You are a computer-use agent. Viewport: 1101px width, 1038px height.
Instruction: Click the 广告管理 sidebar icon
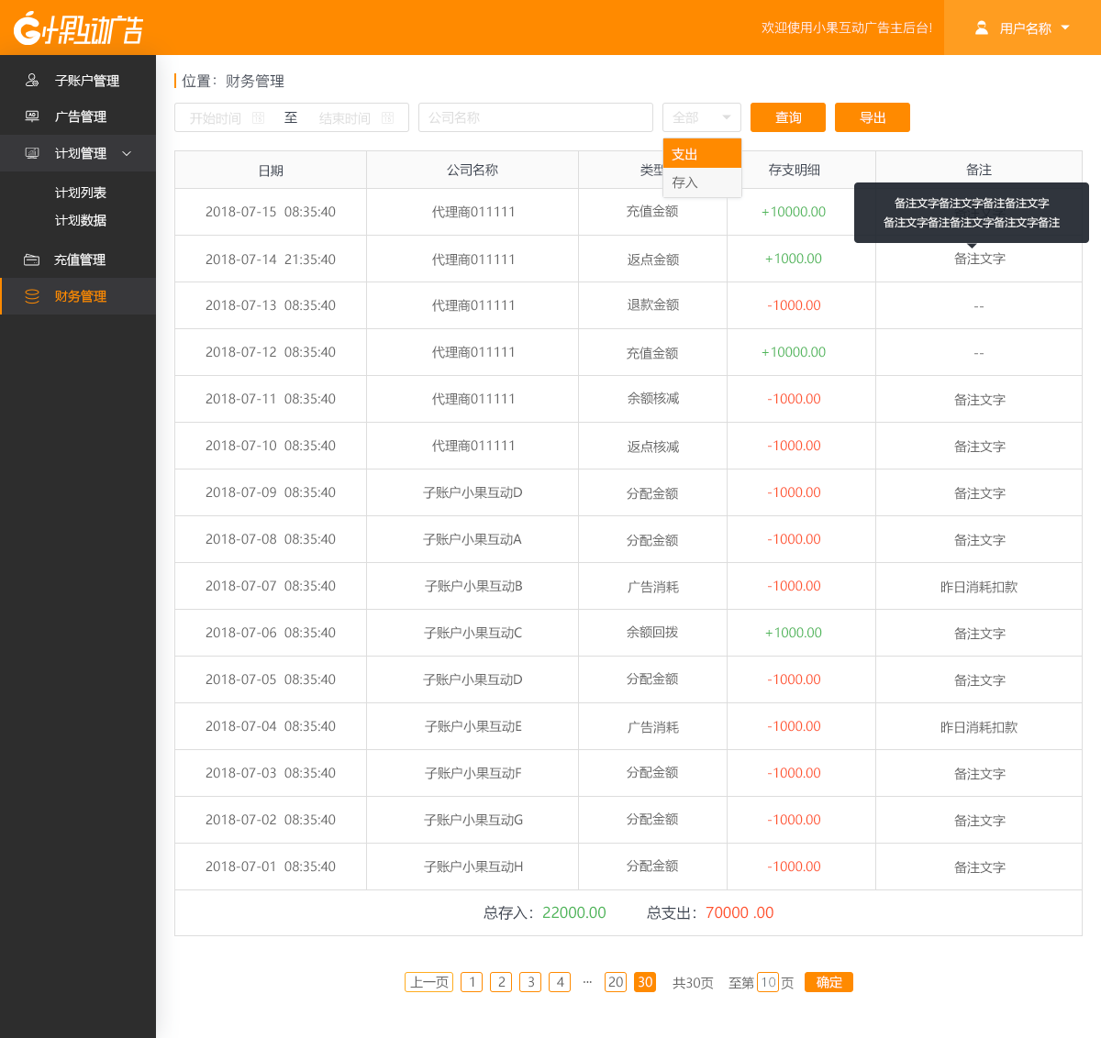tap(32, 116)
